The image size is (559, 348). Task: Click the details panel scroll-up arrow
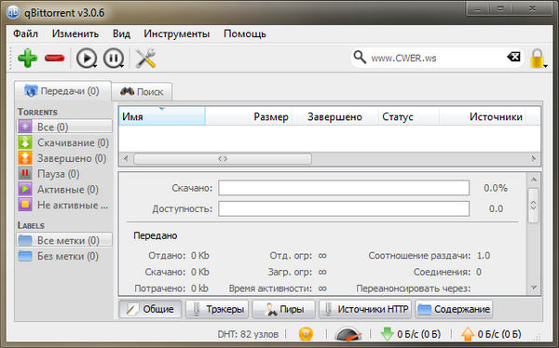tap(533, 180)
